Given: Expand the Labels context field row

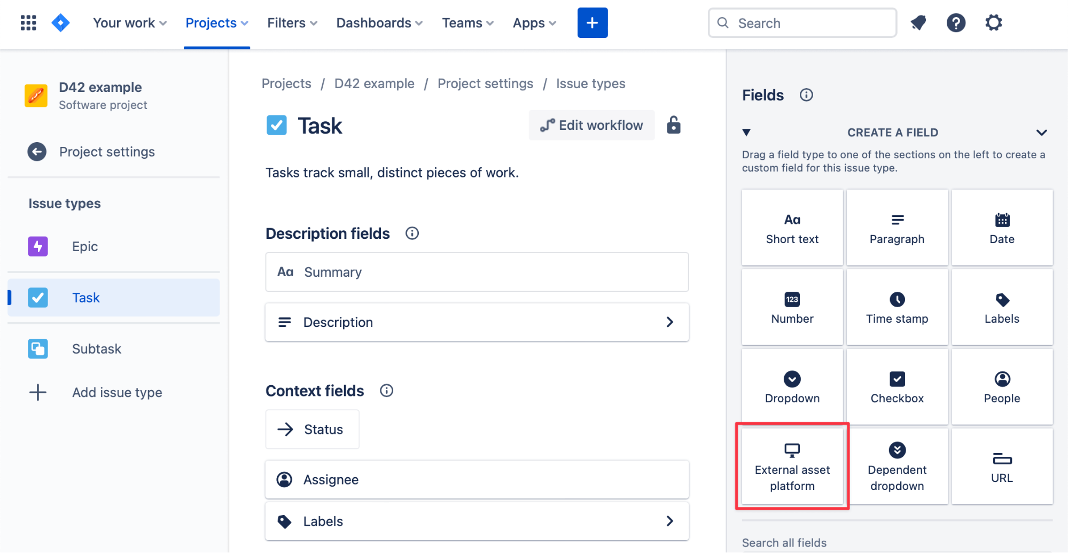Looking at the screenshot, I should [669, 521].
